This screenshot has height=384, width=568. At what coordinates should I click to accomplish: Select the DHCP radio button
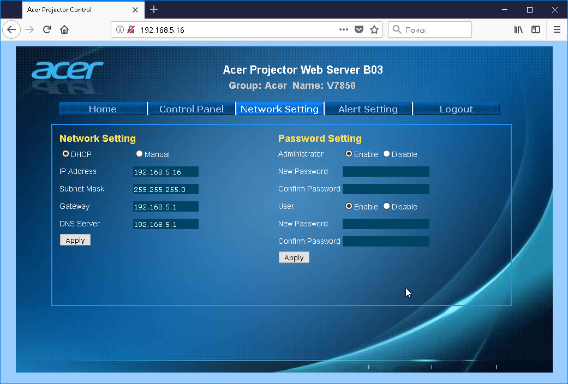pos(65,154)
